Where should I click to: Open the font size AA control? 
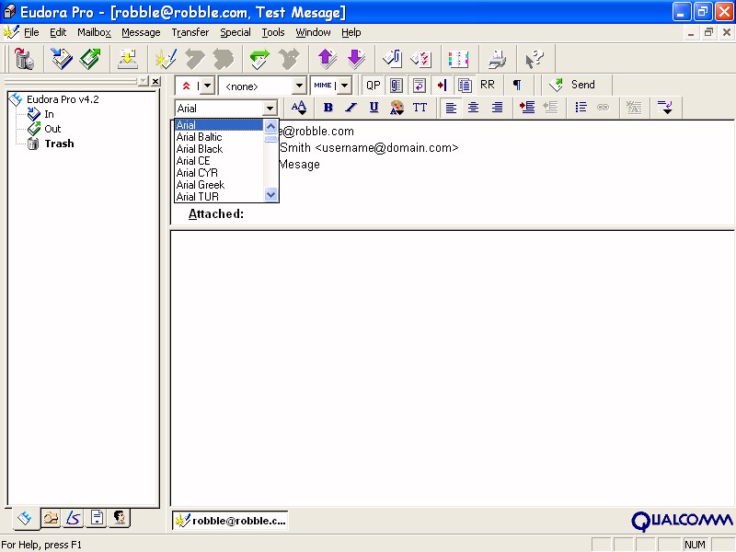(298, 108)
